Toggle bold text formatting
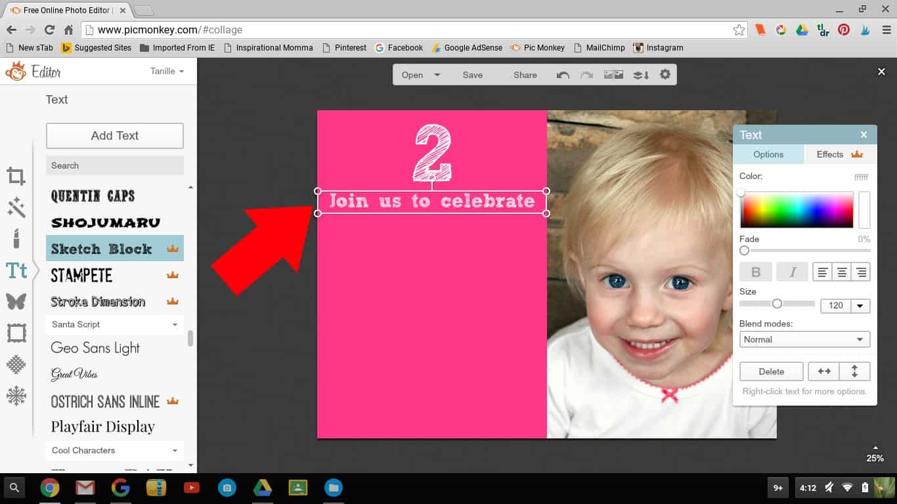Screen dimensions: 897x504 [x=756, y=272]
